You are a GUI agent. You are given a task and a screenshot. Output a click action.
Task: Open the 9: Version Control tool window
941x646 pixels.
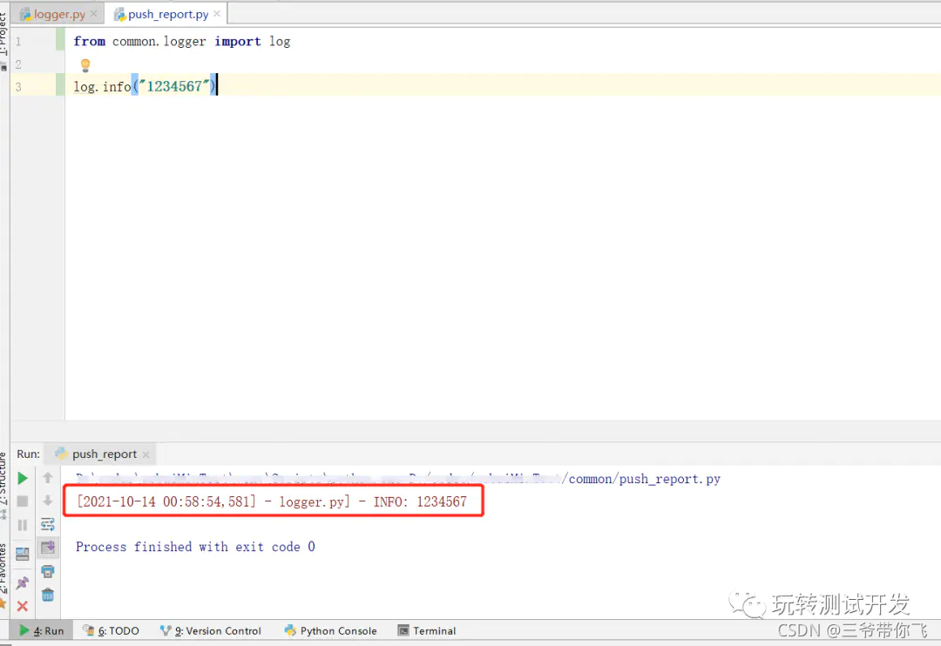[211, 630]
